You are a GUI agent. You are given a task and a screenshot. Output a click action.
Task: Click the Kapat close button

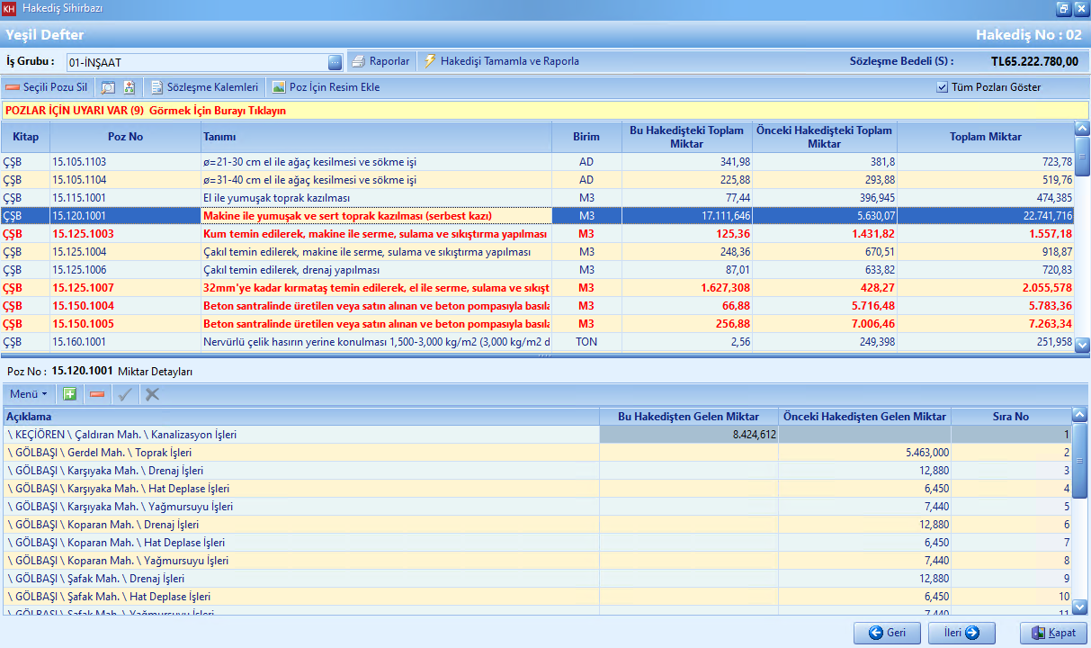point(1052,633)
